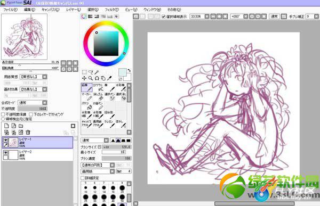The width and height of the screenshot is (320, 206).
Task: Pick the eyedropper color picker tool
Action: click(109, 78)
